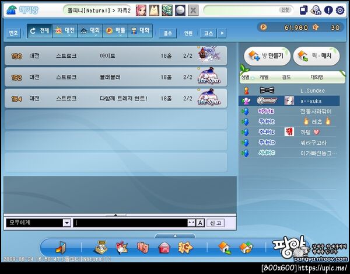
Task: Click the 신고 report button
Action: pos(216,223)
